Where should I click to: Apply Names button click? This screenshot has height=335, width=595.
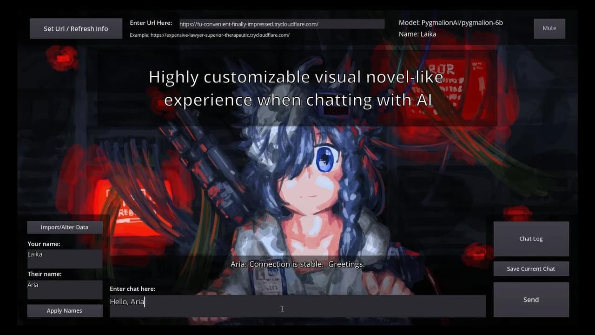pyautogui.click(x=65, y=310)
